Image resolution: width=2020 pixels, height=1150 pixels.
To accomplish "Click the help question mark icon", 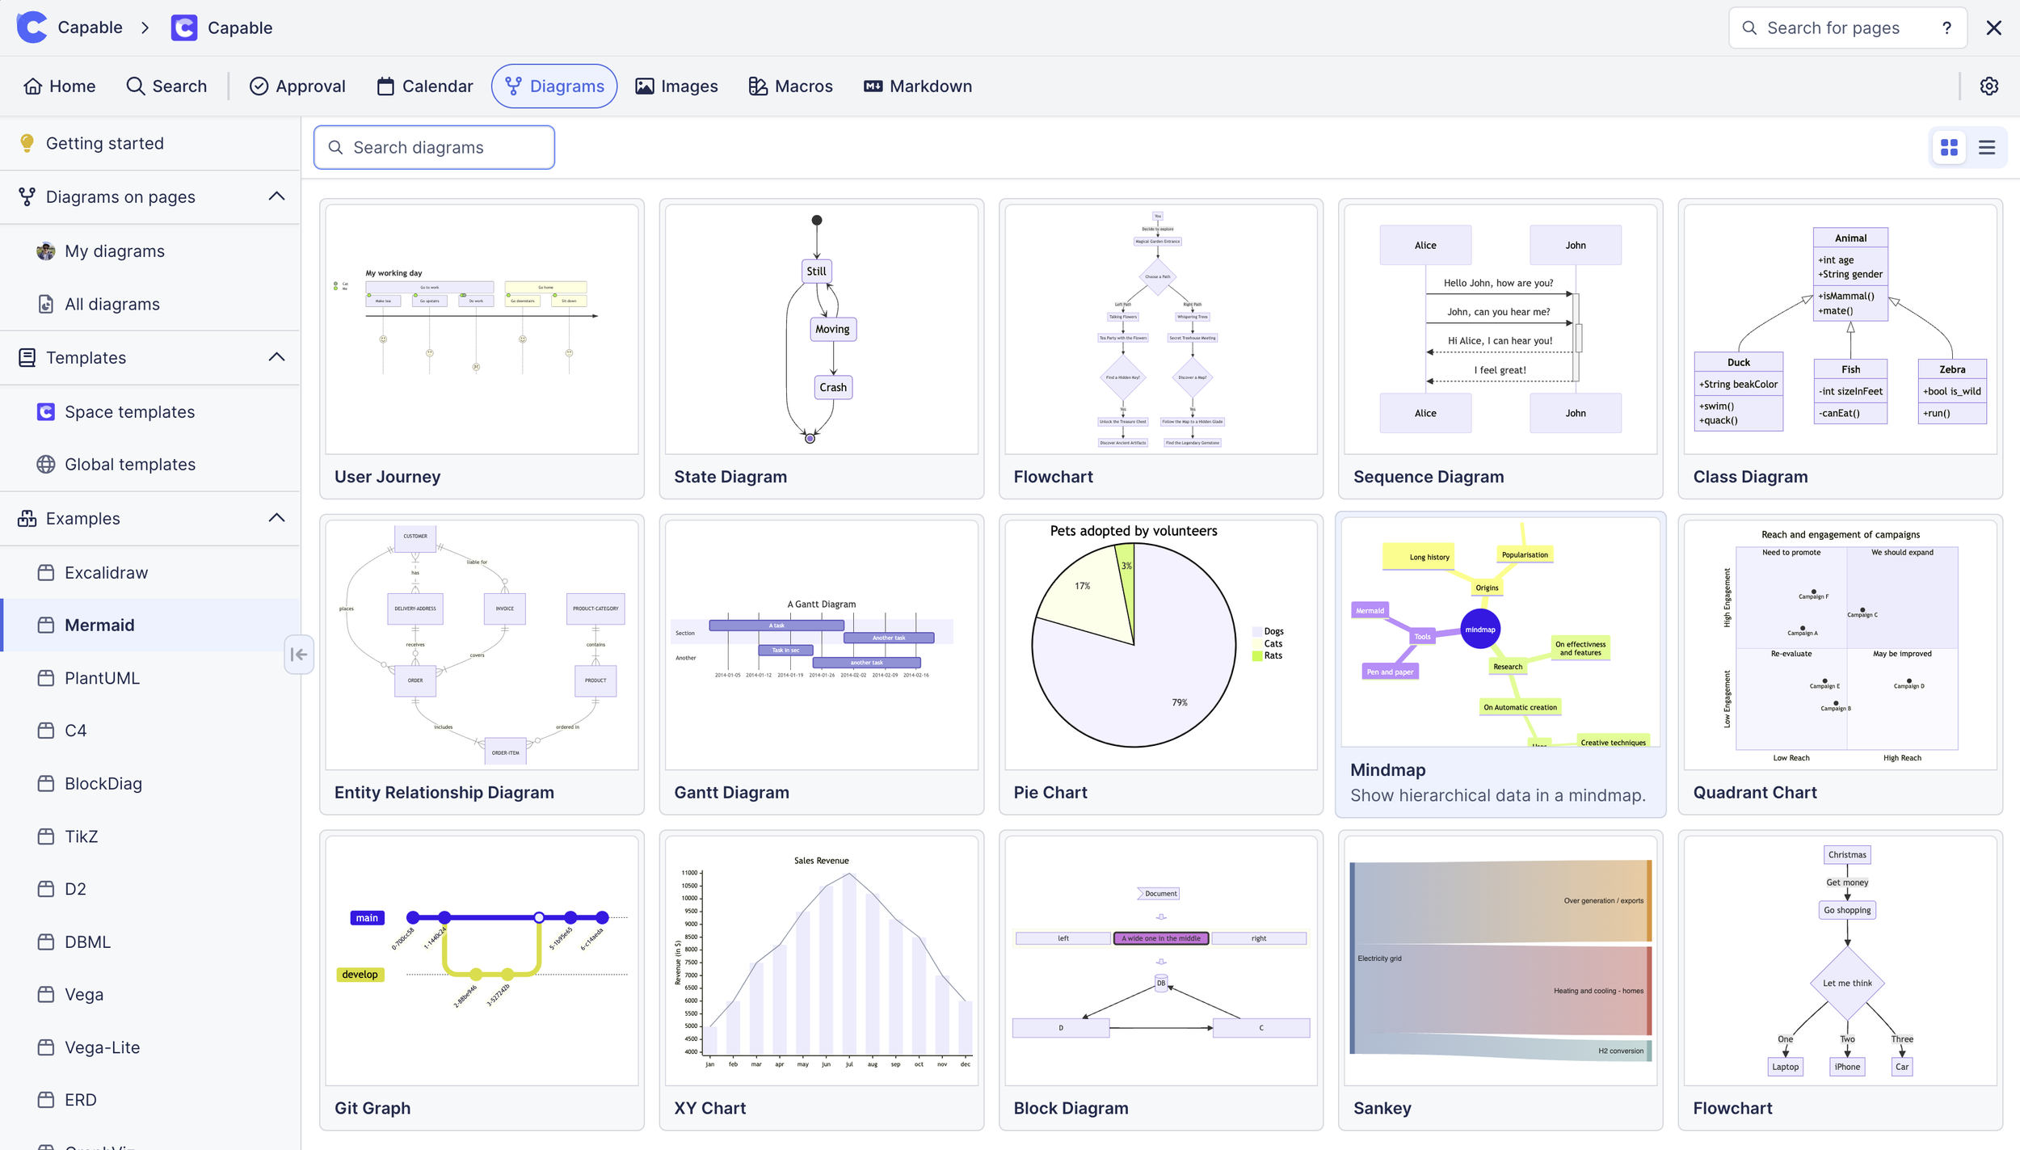I will (x=1946, y=28).
